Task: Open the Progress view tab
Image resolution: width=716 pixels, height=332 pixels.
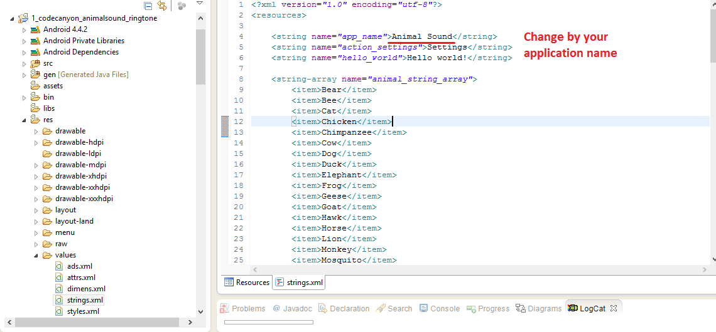Action: click(488, 308)
